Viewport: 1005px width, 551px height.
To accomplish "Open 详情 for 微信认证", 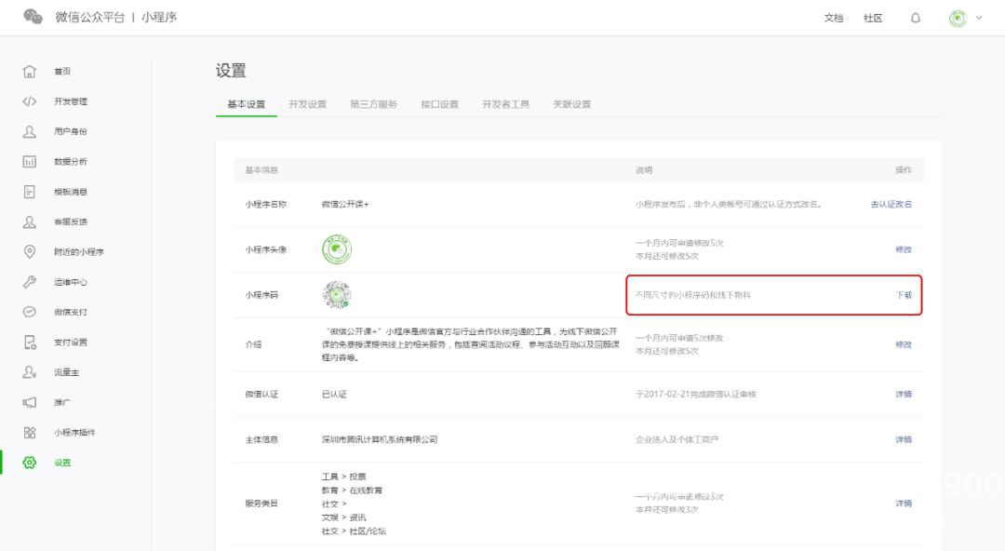I will point(904,395).
